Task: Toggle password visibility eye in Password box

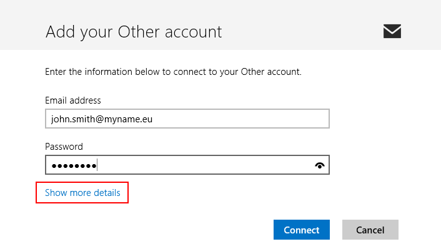Action: coord(319,165)
